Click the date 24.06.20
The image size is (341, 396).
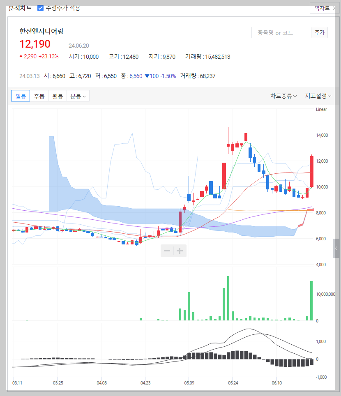coord(79,46)
